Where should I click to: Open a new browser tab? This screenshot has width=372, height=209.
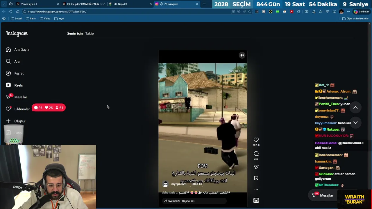(x=204, y=4)
